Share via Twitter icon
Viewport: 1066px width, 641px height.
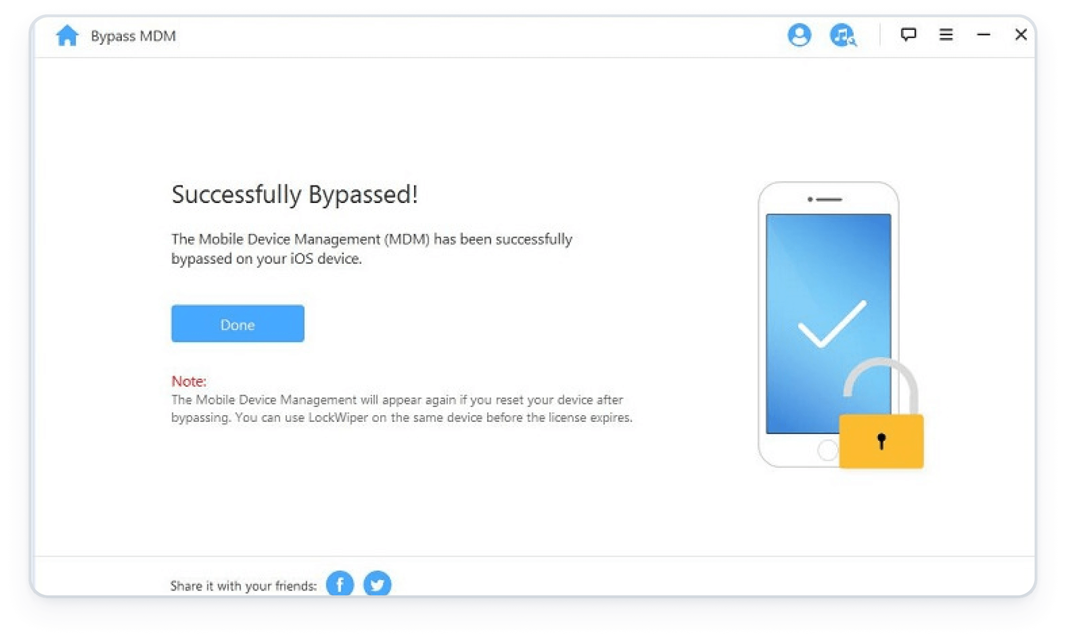(x=378, y=585)
